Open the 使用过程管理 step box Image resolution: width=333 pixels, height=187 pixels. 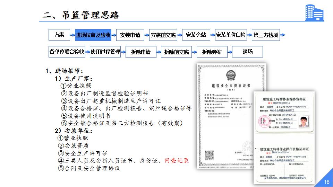pyautogui.click(x=105, y=52)
